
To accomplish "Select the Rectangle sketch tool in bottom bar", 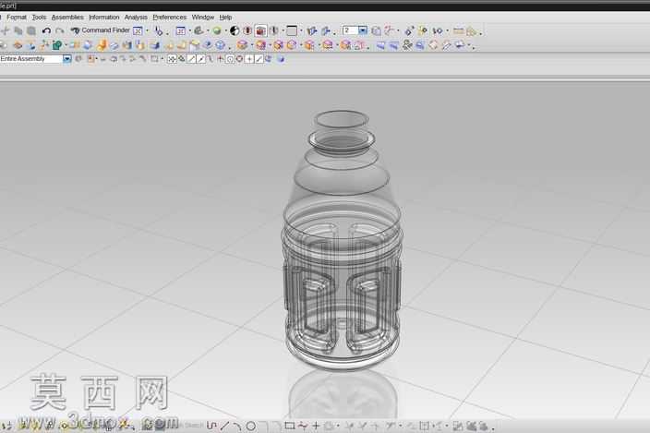I will tap(290, 426).
